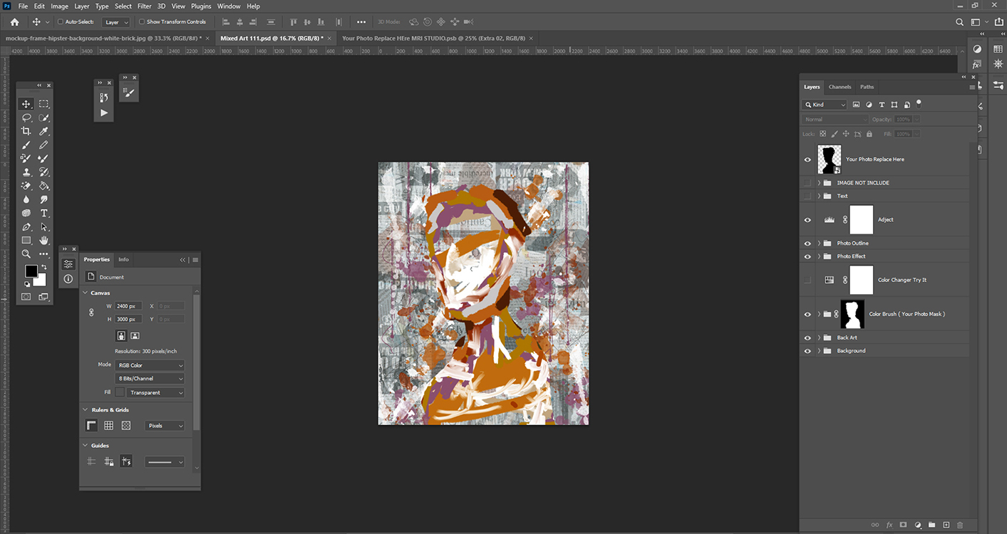Open the 8 Bits/Channel dropdown
Image resolution: width=1007 pixels, height=534 pixels.
150,379
